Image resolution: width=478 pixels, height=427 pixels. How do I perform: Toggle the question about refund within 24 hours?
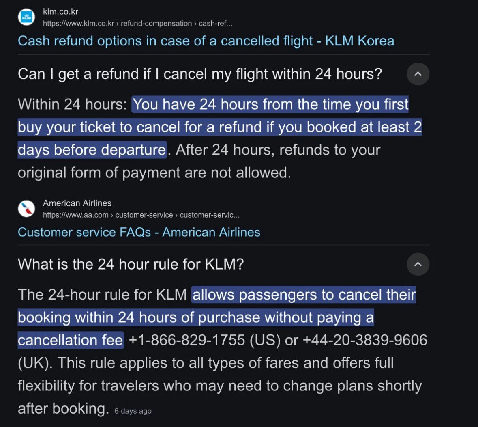click(x=199, y=74)
